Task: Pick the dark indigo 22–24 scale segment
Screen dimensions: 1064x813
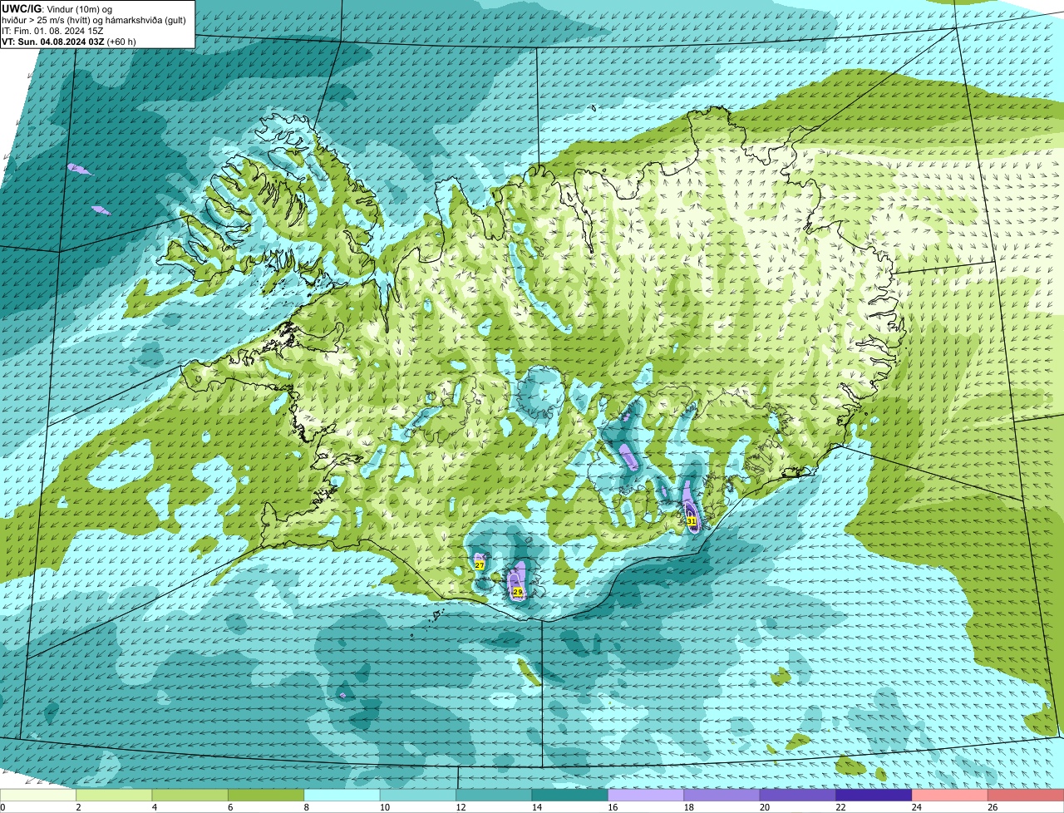Action: pos(874,795)
